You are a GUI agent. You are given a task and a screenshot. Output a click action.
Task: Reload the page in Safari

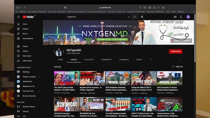coord(140,8)
